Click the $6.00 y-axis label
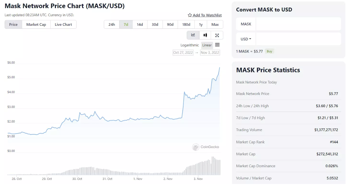Viewport: 348px width, 186px height. (11, 63)
